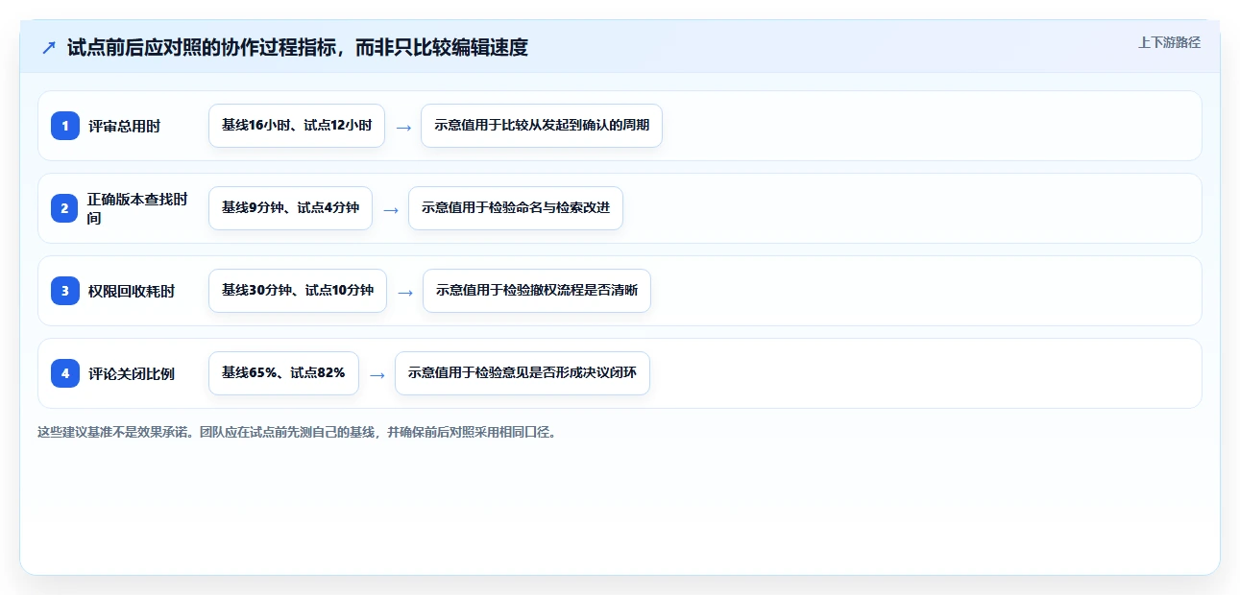Click the 基线65%、试点82% box

[x=283, y=373]
